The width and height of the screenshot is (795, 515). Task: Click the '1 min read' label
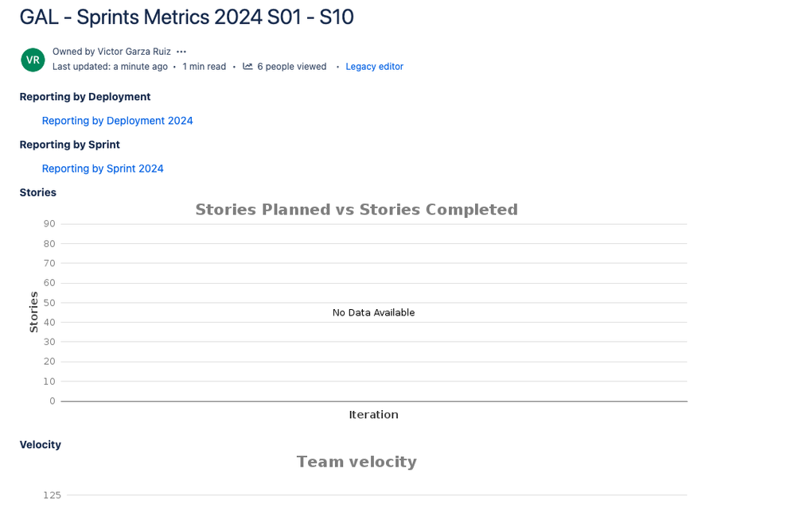[205, 66]
